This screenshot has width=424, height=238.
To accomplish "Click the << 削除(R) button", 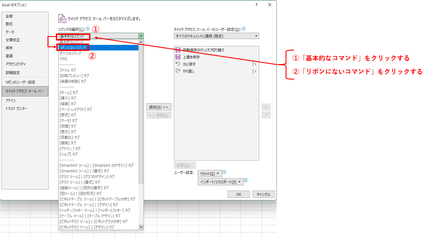I will pyautogui.click(x=159, y=115).
